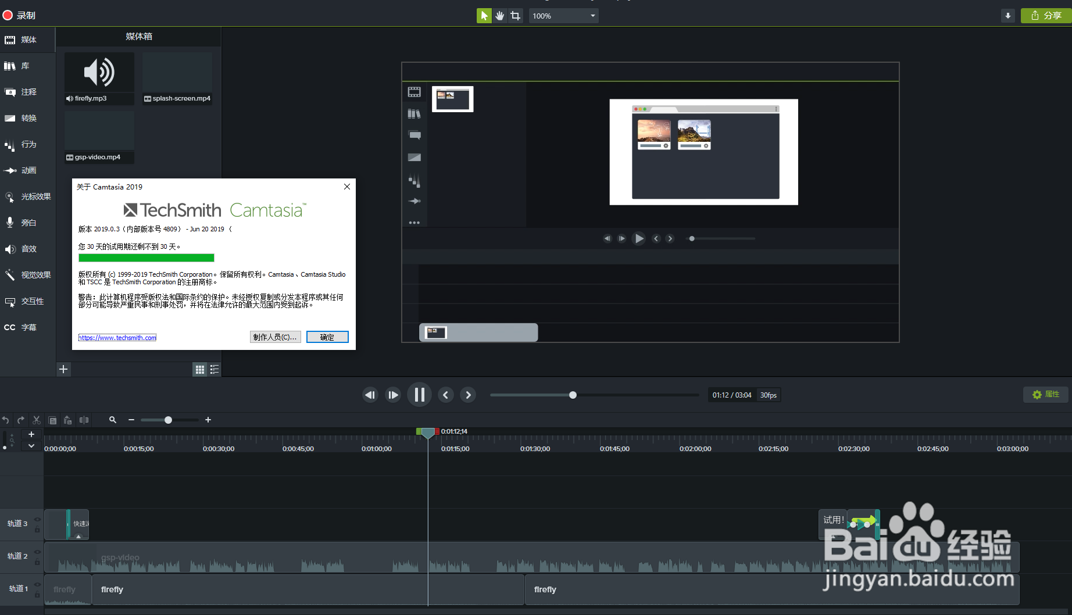Zoom out timeline with minus button
The image size is (1072, 615).
(x=131, y=420)
